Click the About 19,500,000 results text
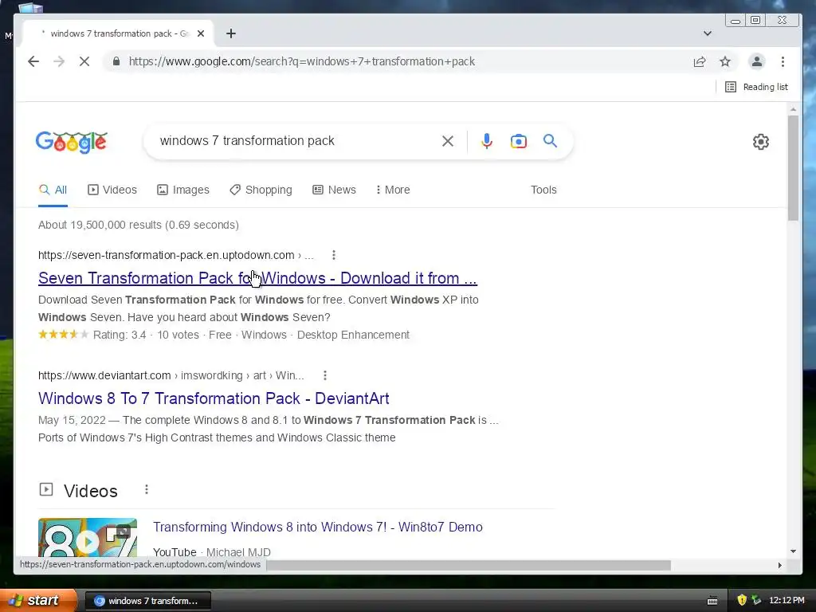Screen dimensions: 816x612 [x=139, y=225]
